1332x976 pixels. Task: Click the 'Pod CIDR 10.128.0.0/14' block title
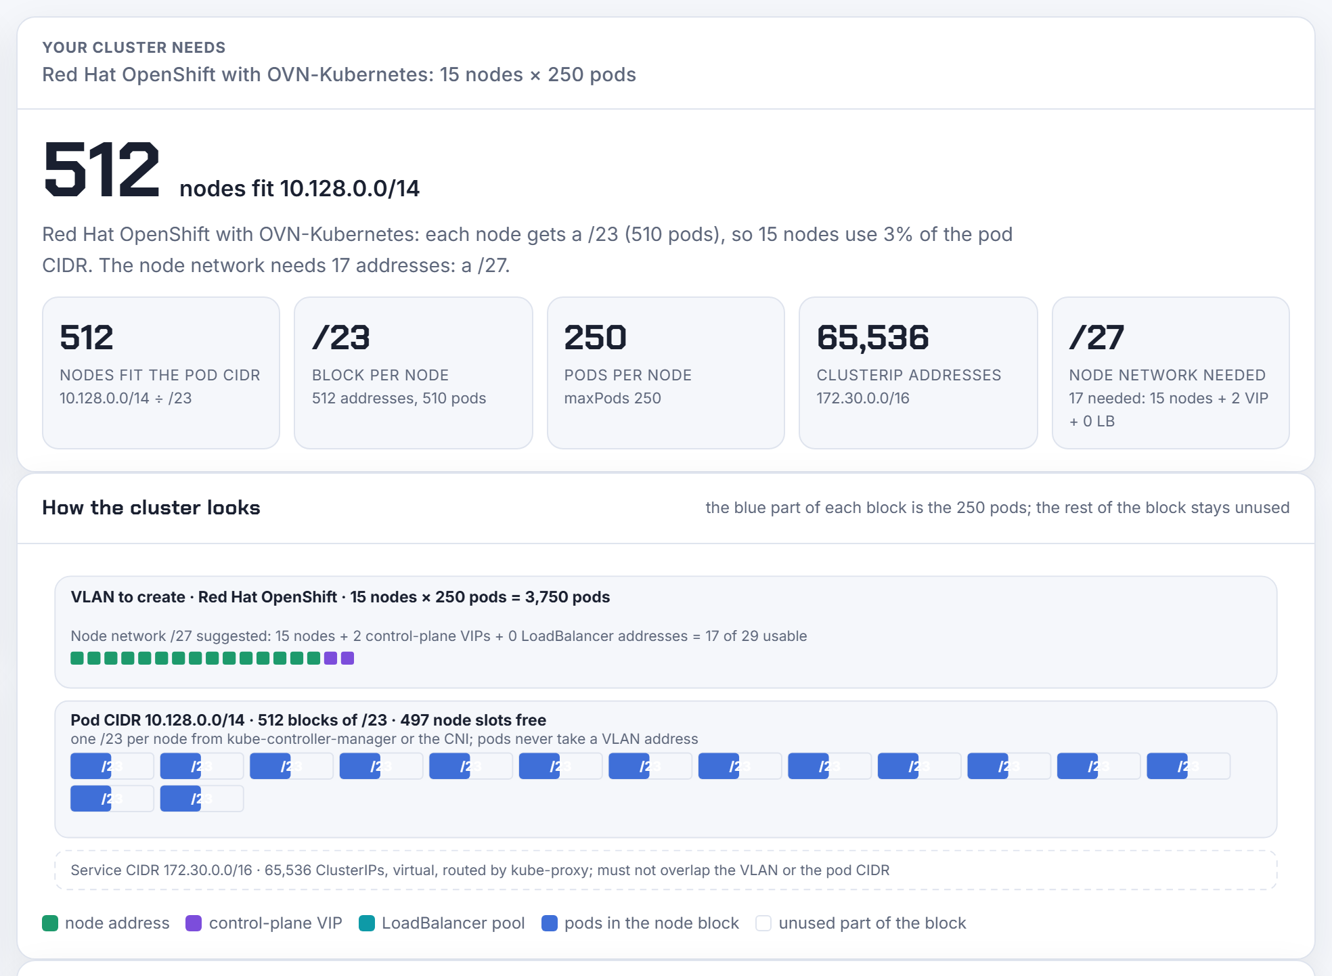tap(309, 720)
